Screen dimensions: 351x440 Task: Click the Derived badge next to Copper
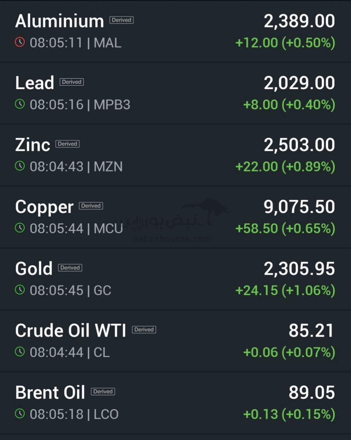click(x=91, y=206)
